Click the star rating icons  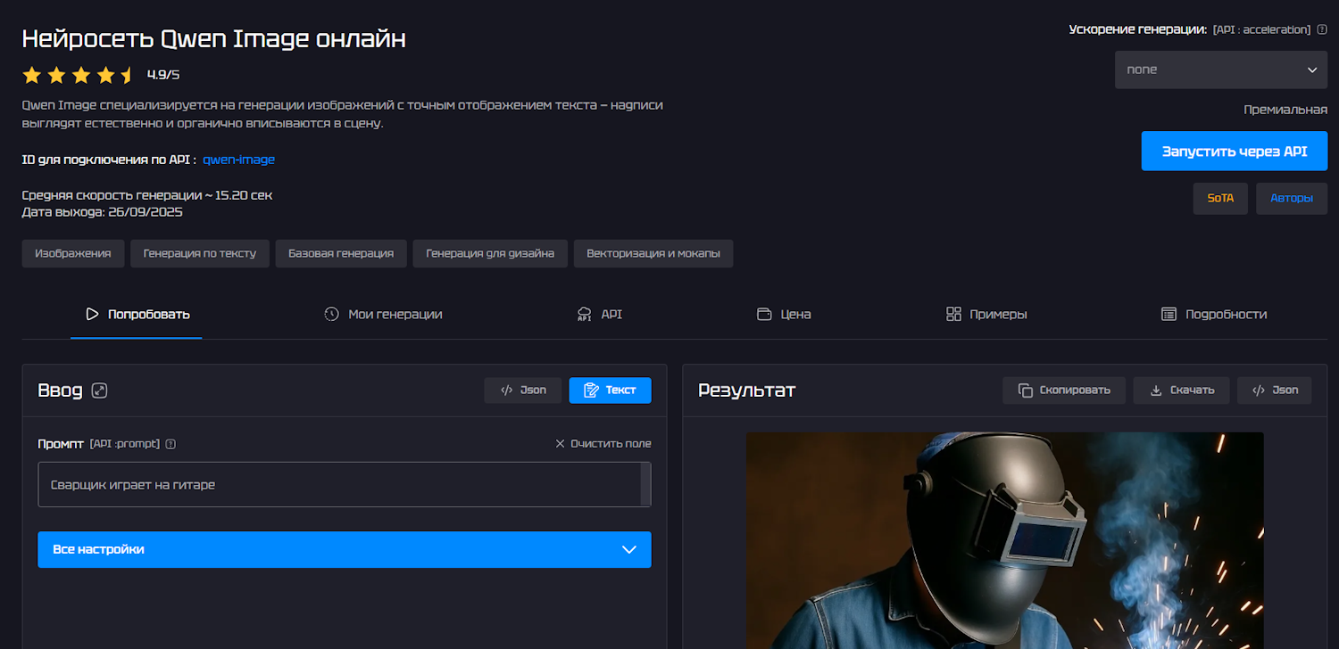click(x=78, y=75)
